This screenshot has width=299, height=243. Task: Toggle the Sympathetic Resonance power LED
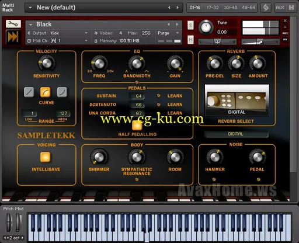(137, 179)
